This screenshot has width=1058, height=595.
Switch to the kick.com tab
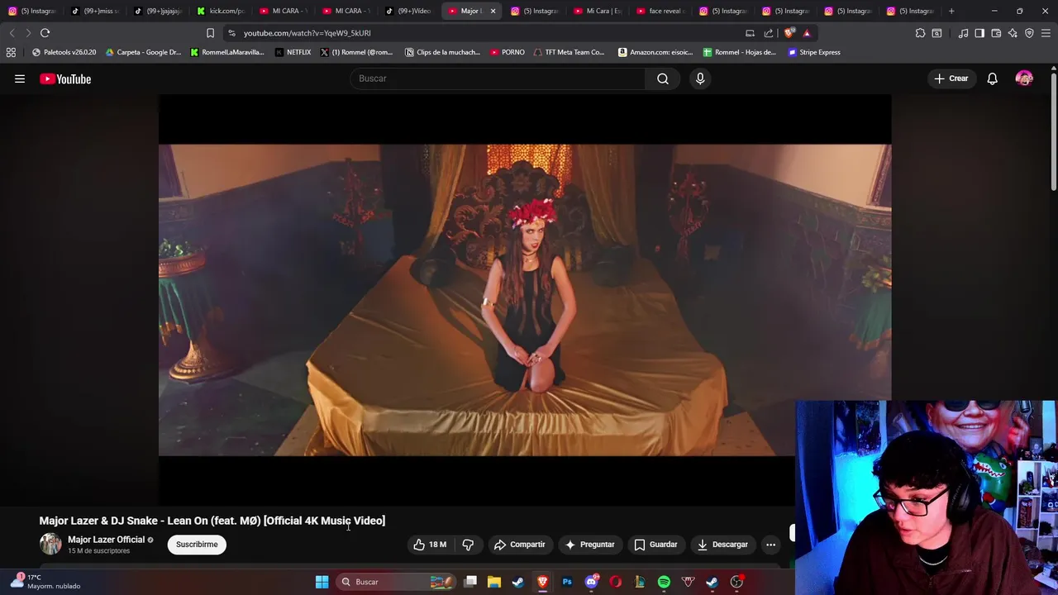pos(221,11)
